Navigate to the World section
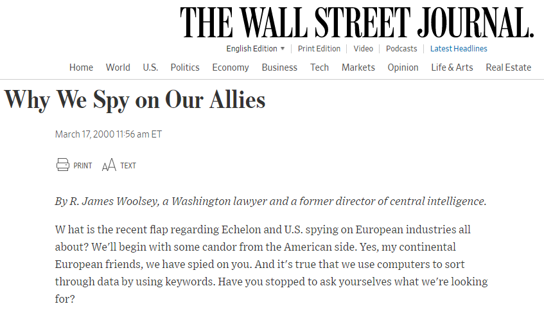 click(118, 67)
